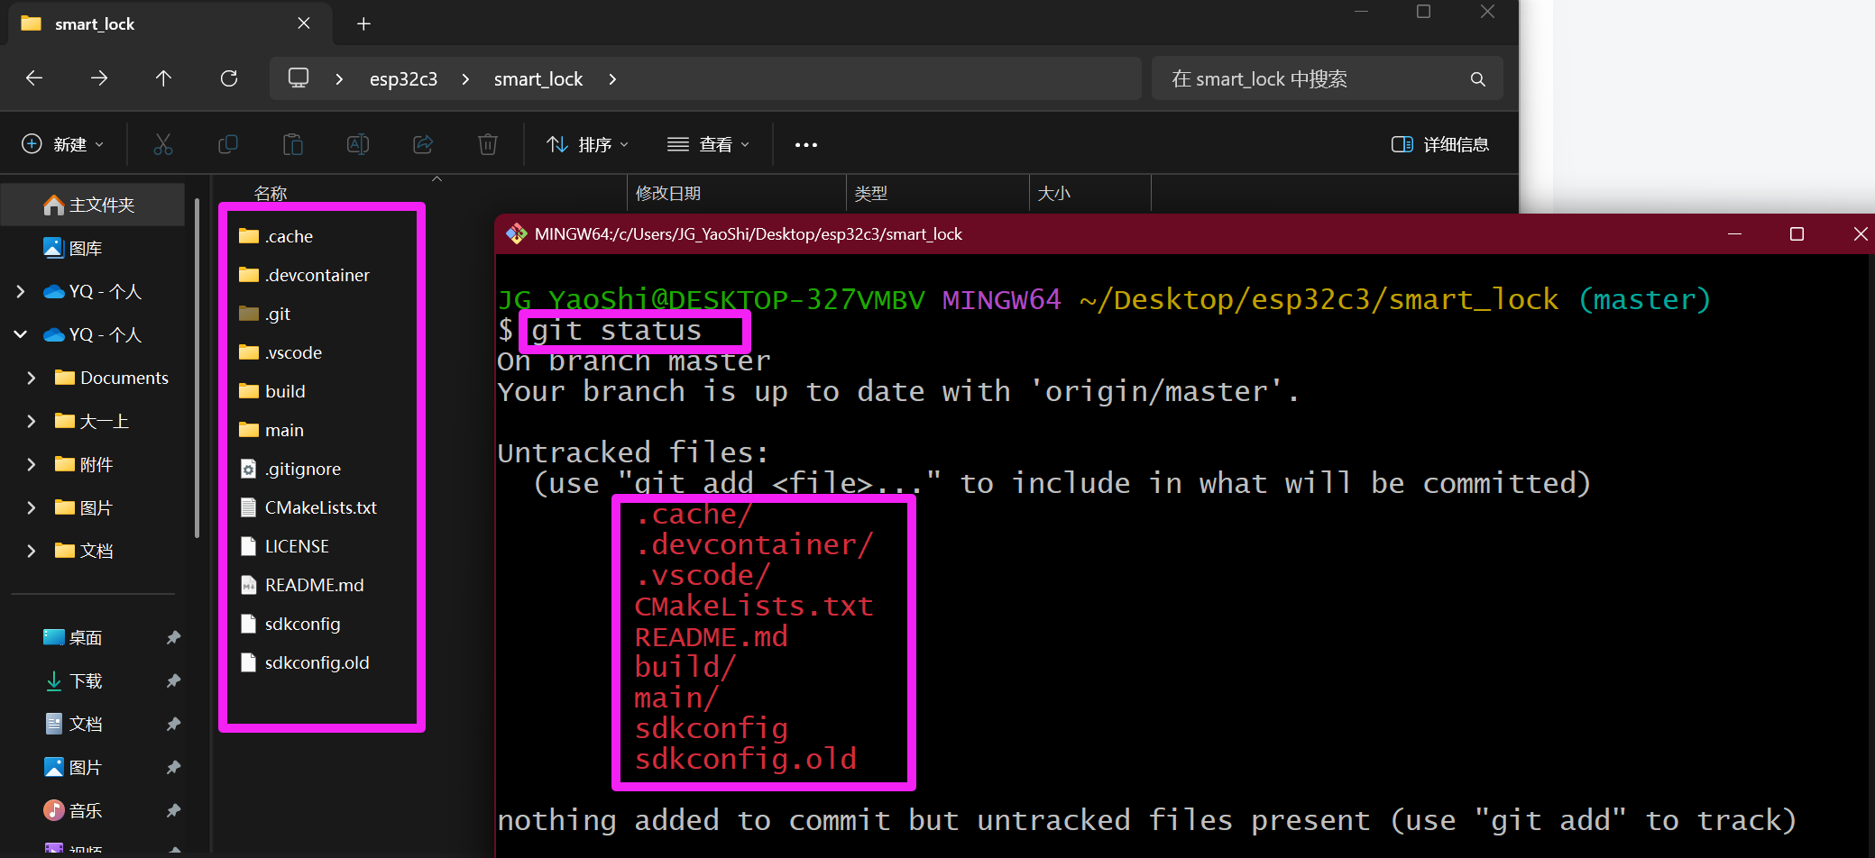1875x858 pixels.
Task: Click the Paste icon
Action: tap(292, 144)
